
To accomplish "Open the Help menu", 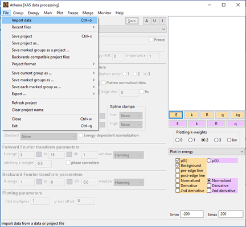I will (120, 13).
